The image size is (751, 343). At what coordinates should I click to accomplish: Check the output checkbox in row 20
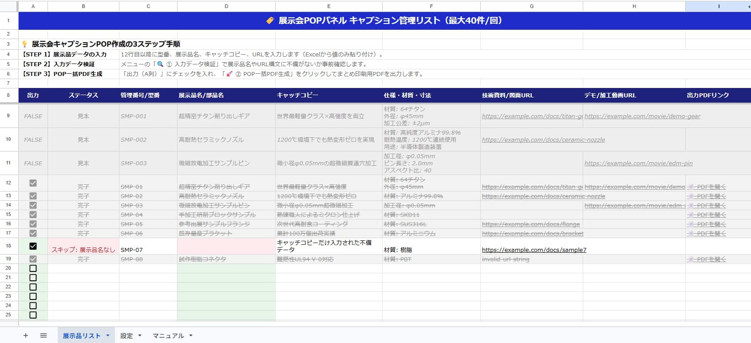pos(33,268)
